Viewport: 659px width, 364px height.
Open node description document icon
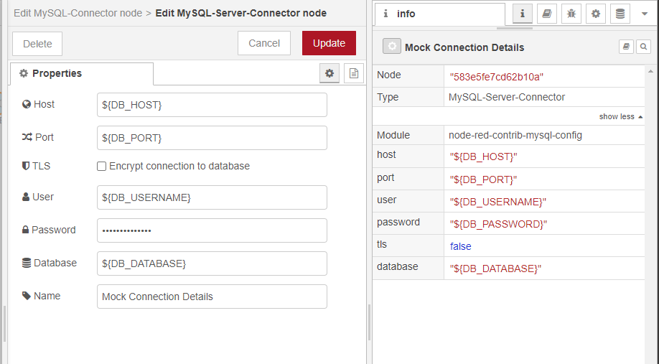[354, 73]
